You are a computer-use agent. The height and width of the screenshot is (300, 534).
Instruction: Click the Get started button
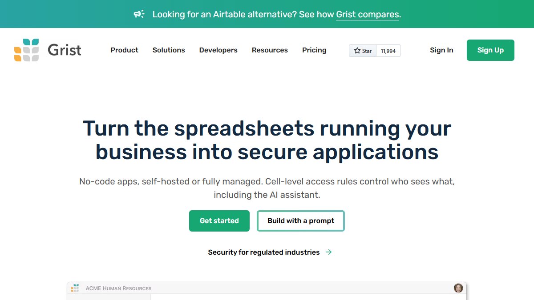point(219,221)
